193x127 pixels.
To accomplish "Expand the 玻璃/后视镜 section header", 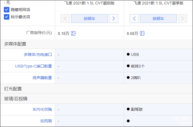I will pos(16,99).
